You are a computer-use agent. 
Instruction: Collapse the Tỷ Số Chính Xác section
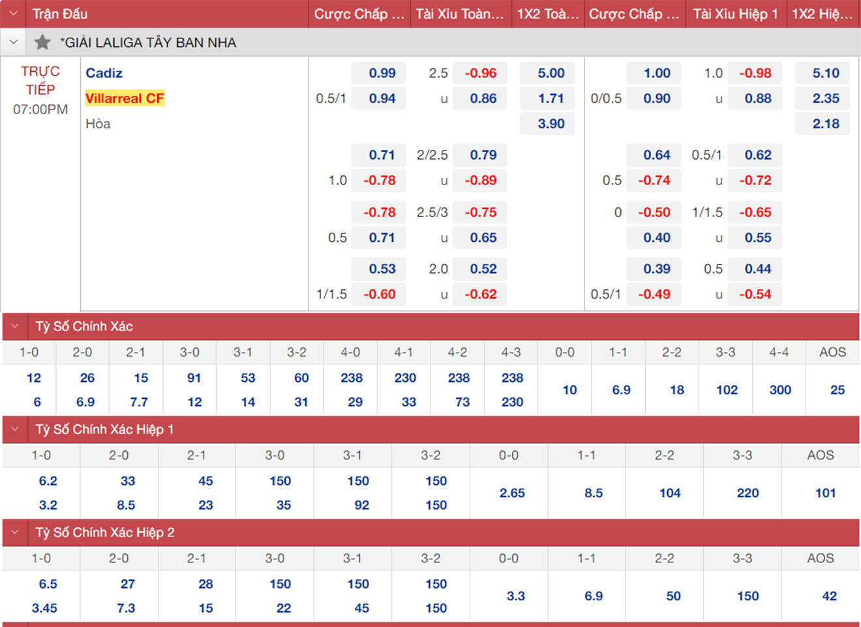[15, 327]
